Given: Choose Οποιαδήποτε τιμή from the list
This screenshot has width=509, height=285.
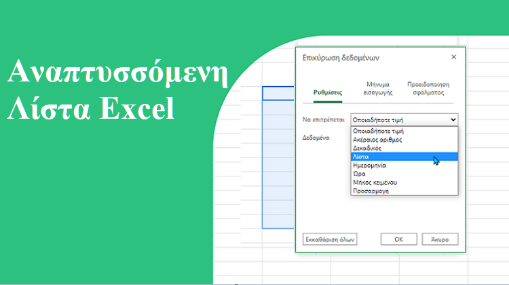Looking at the screenshot, I should (404, 131).
